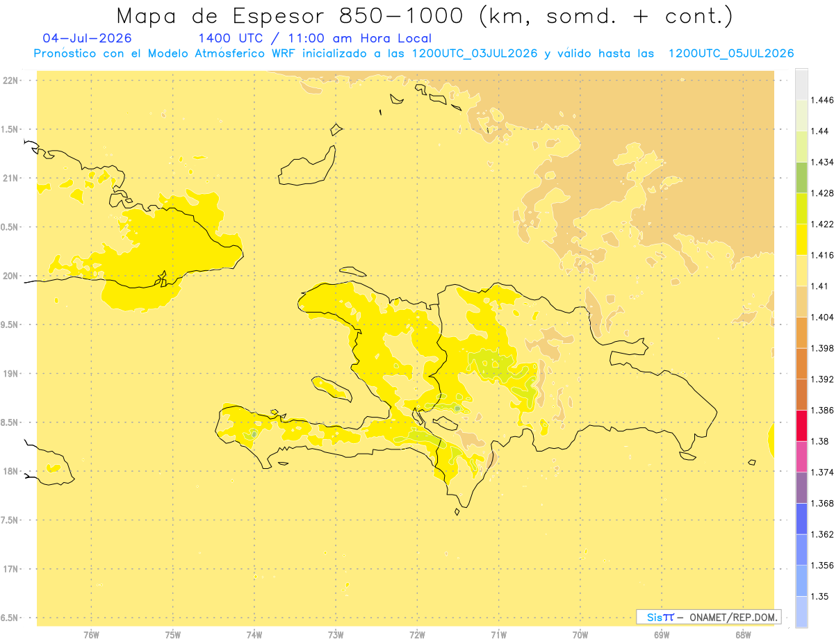Click the legend value '1.368'
This screenshot has height=644, width=834.
[x=822, y=503]
